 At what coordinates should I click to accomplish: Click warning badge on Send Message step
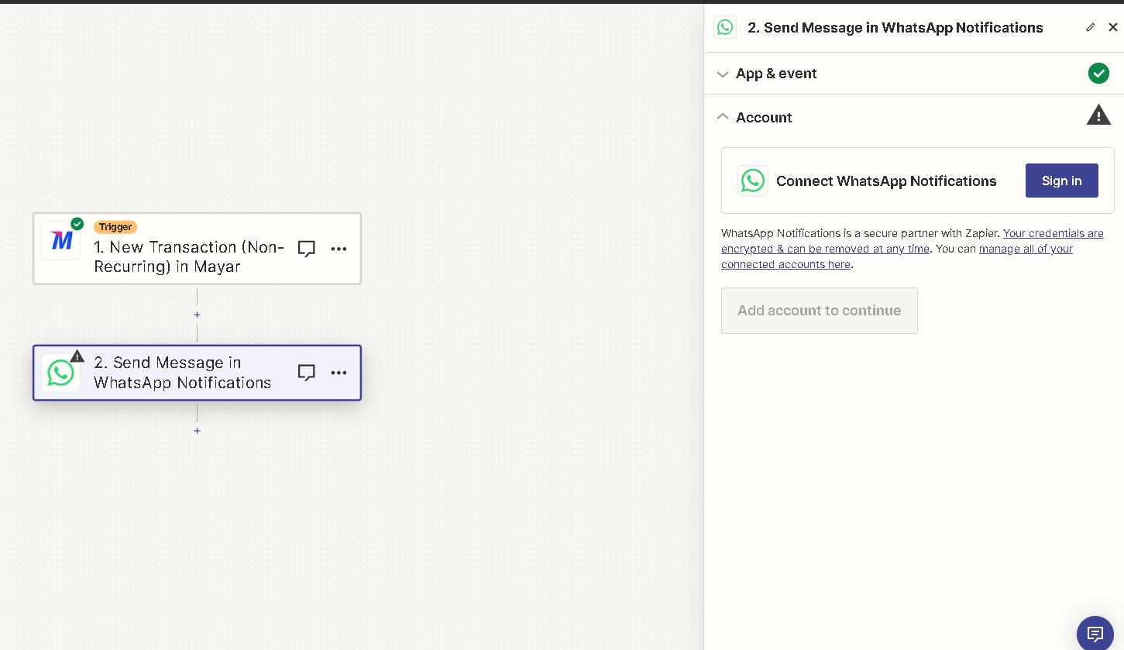[x=77, y=356]
